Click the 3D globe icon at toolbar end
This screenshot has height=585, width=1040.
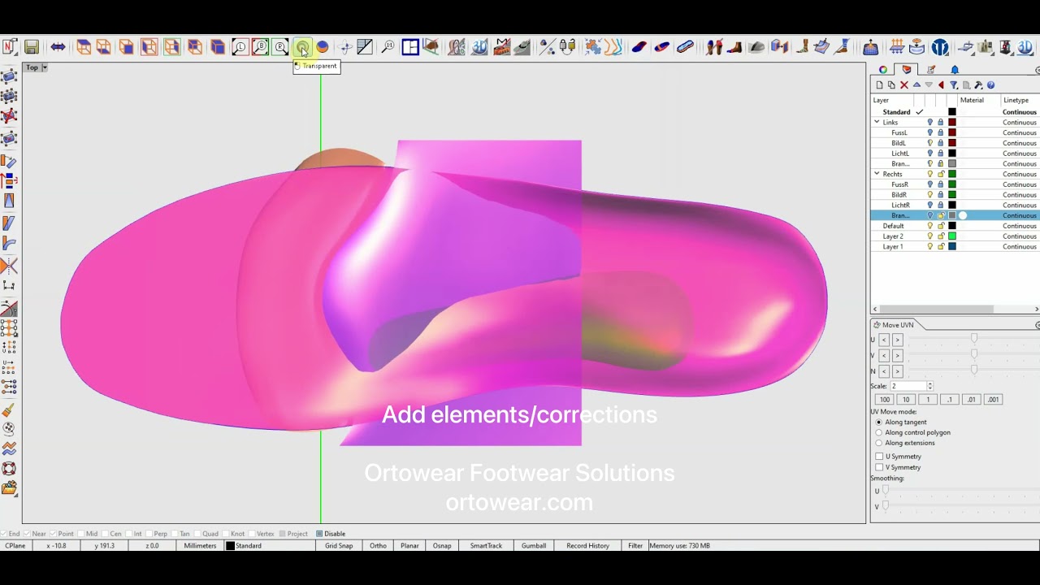1025,47
